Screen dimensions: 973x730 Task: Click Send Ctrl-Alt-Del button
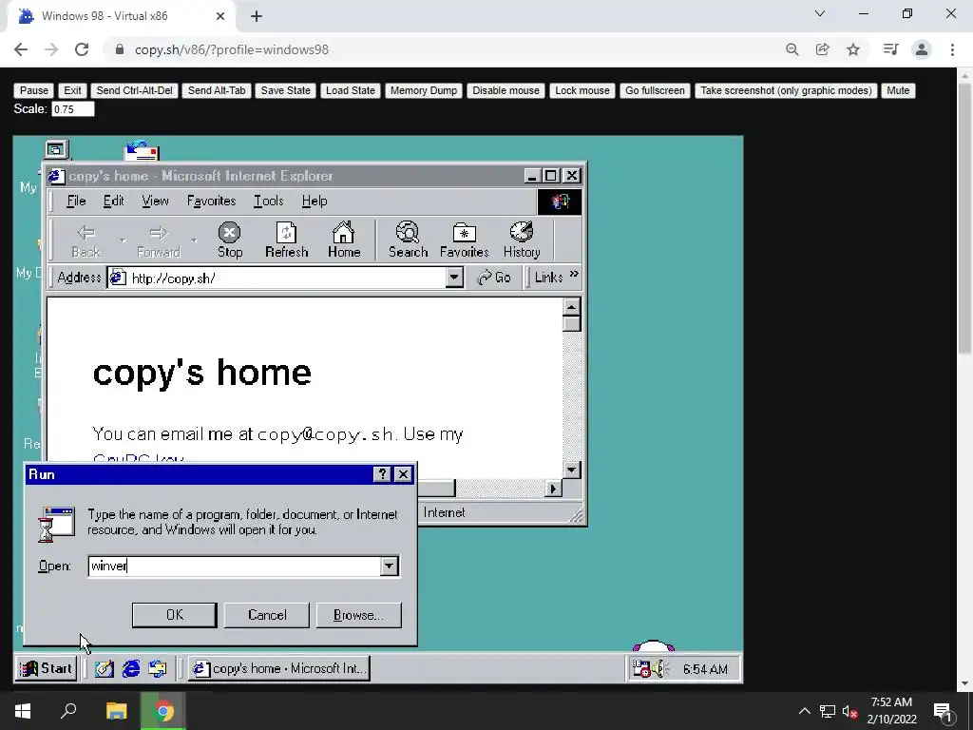[x=134, y=90]
